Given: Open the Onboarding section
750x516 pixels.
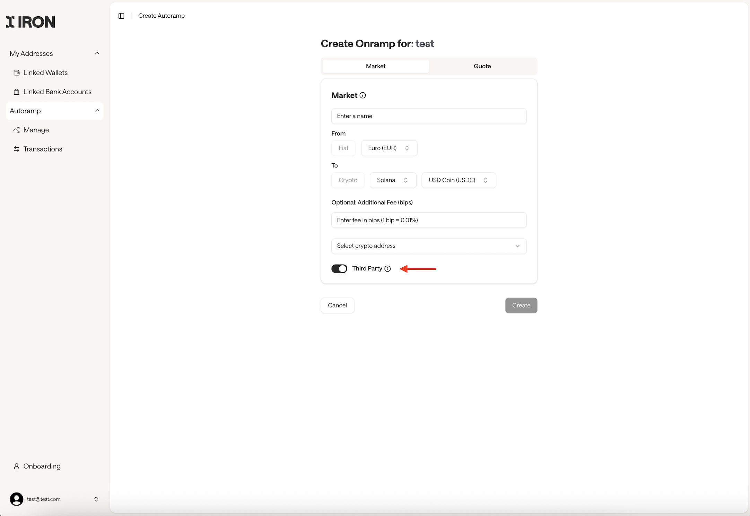Looking at the screenshot, I should (x=42, y=466).
